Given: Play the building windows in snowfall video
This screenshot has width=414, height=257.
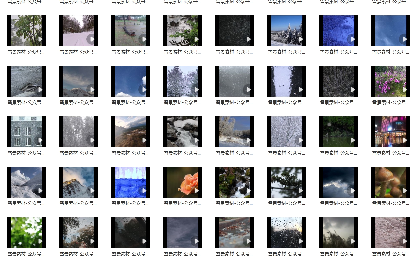Looking at the screenshot, I should [x=40, y=140].
